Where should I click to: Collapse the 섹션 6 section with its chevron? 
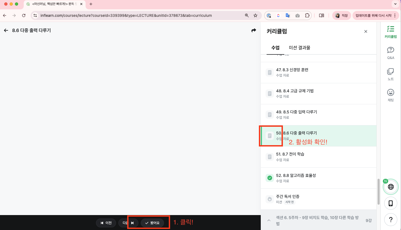[269, 220]
